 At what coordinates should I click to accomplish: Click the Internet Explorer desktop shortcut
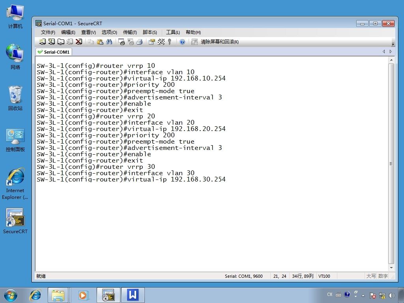point(15,184)
